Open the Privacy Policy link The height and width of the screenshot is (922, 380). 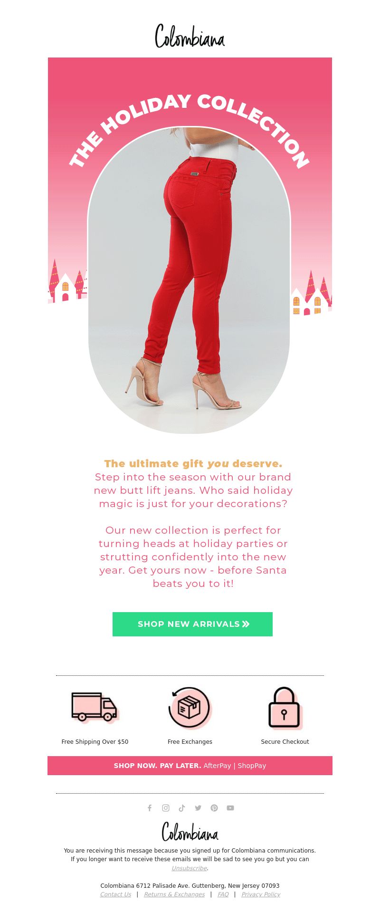pos(261,894)
